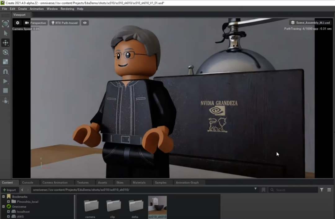Select Omniverse in the tree
The height and width of the screenshot is (219, 335).
19,207
